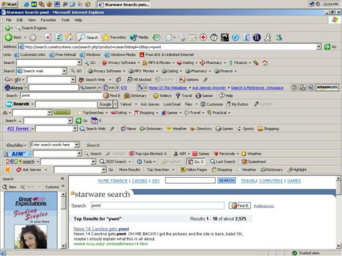Click the Great Expectations singles ad
The width and height of the screenshot is (342, 256).
coord(30,220)
